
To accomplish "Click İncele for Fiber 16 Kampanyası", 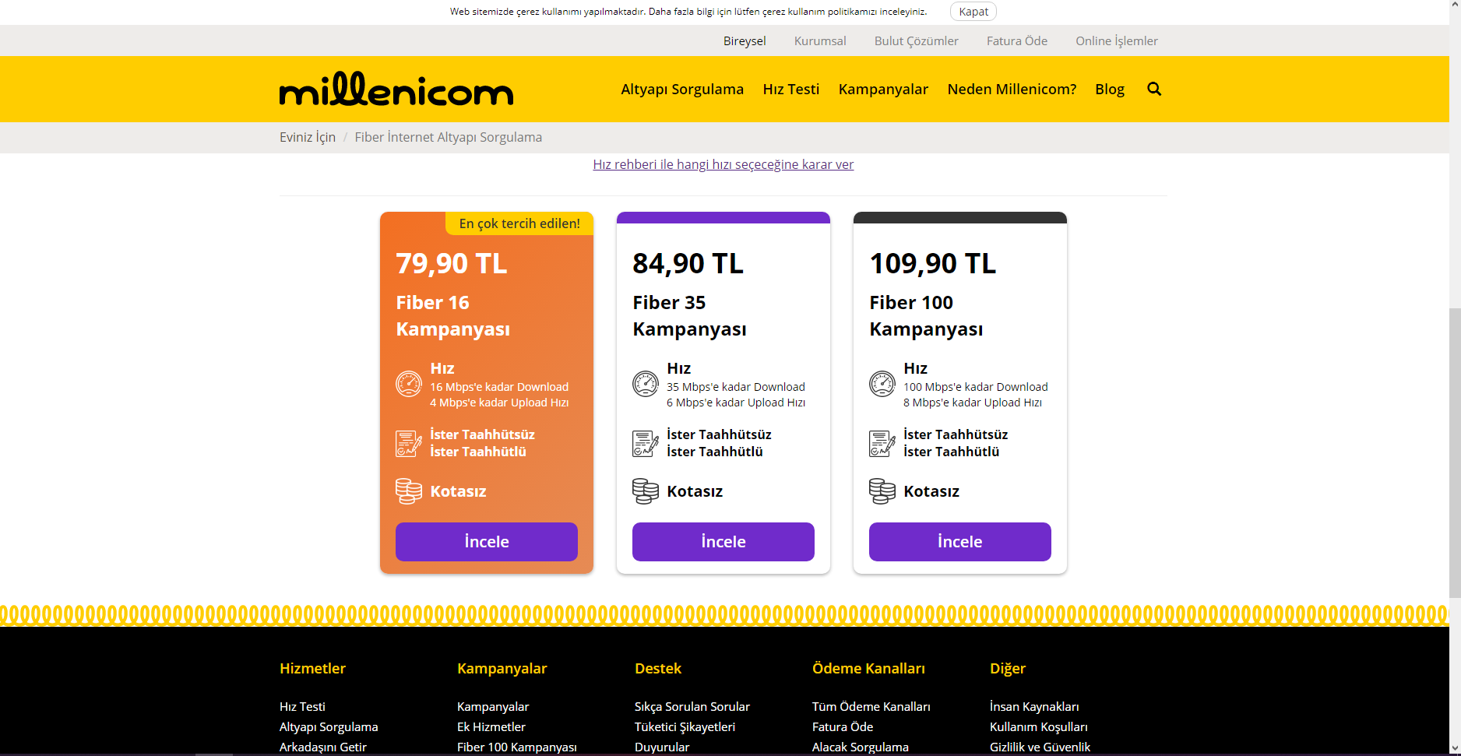I will [x=487, y=542].
